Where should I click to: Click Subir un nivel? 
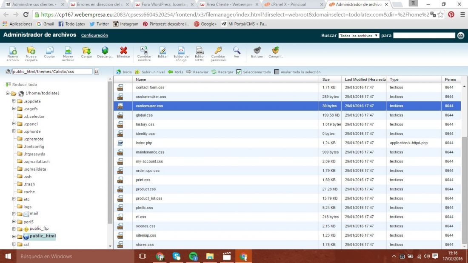[x=150, y=72]
